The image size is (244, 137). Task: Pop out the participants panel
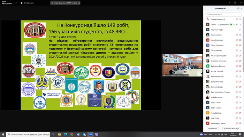click(238, 8)
